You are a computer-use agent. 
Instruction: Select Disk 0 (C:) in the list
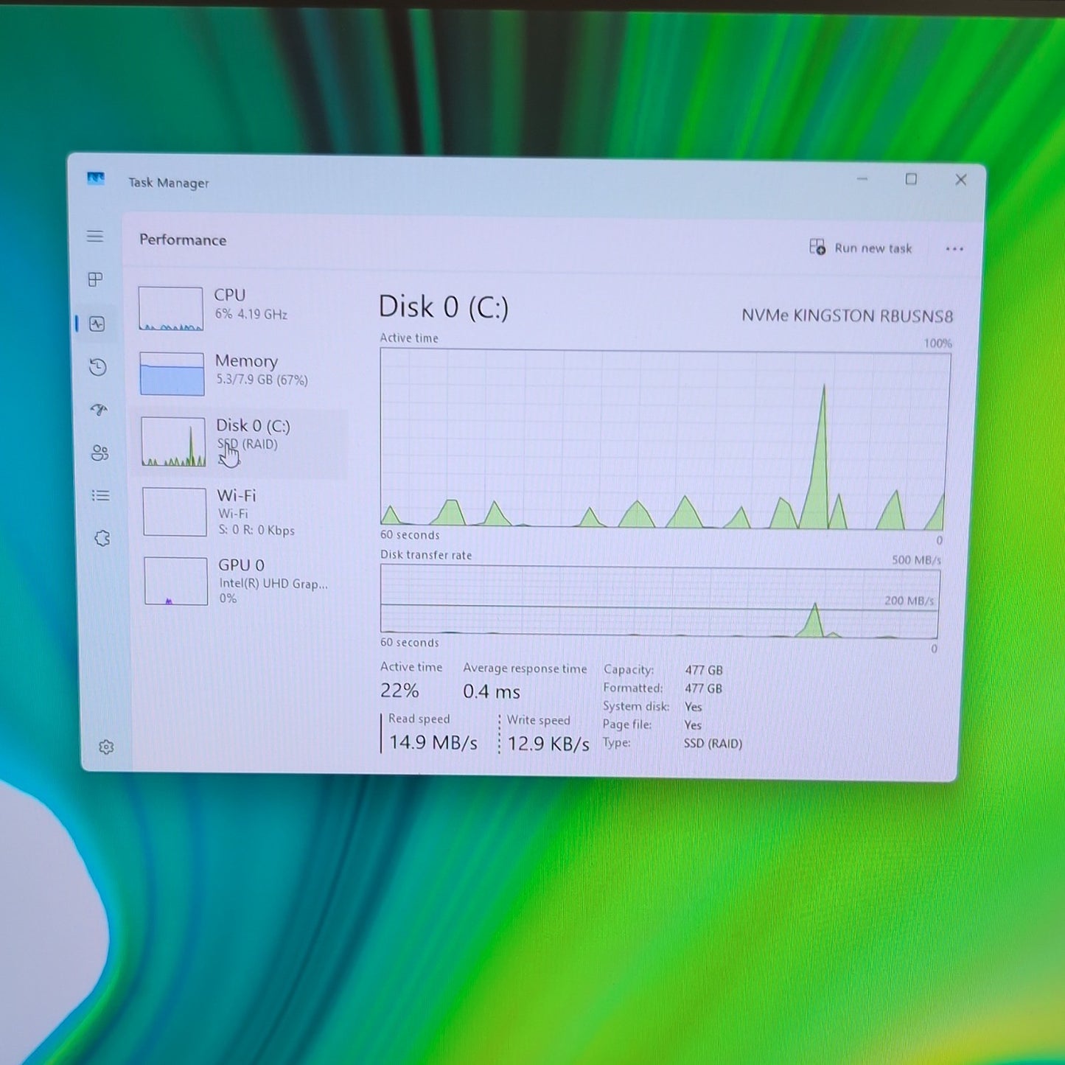[x=240, y=442]
